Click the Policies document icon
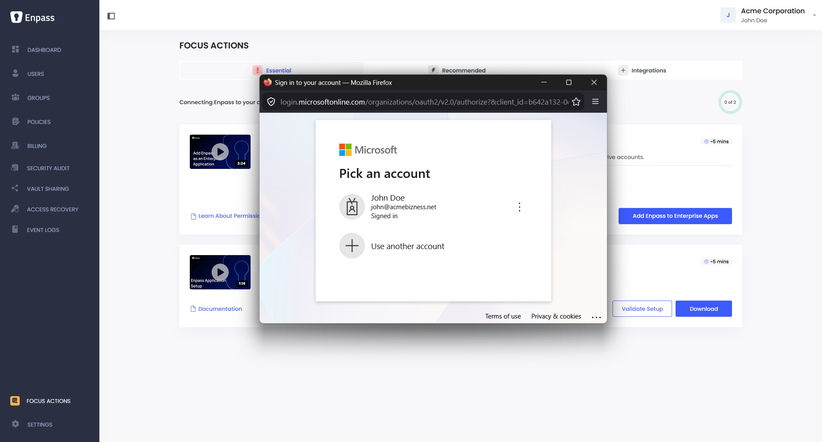822x442 pixels. tap(15, 121)
